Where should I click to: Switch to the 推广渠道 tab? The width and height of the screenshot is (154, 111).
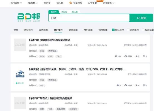(88, 30)
